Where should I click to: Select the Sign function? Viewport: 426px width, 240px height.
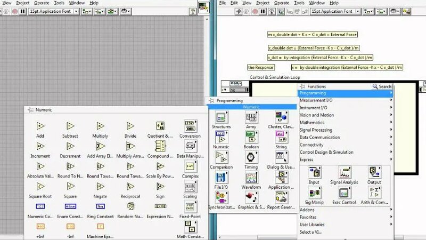[160, 186]
